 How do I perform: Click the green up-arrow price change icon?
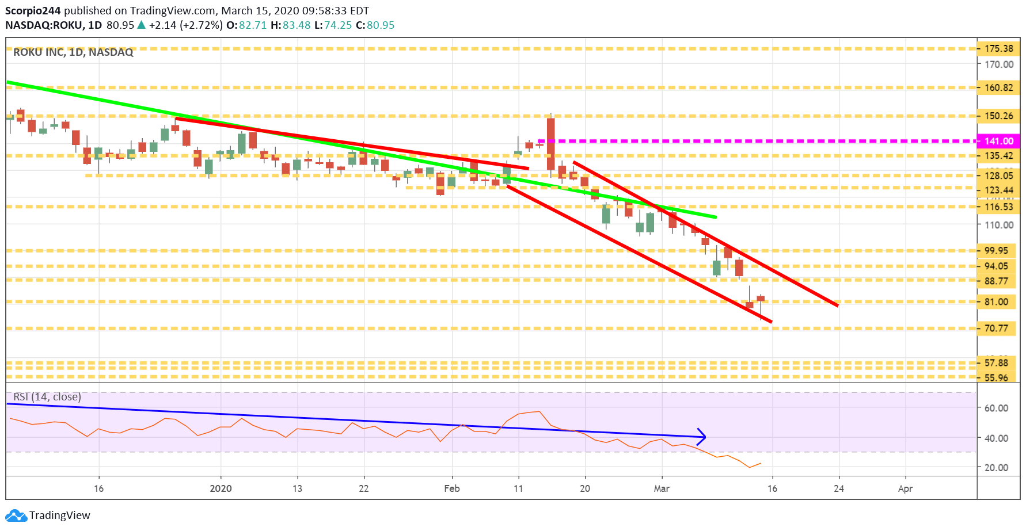click(141, 25)
